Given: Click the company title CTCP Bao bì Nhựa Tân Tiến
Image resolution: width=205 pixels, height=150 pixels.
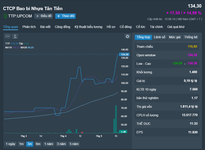Looking at the screenshot, I should pos(33,8).
